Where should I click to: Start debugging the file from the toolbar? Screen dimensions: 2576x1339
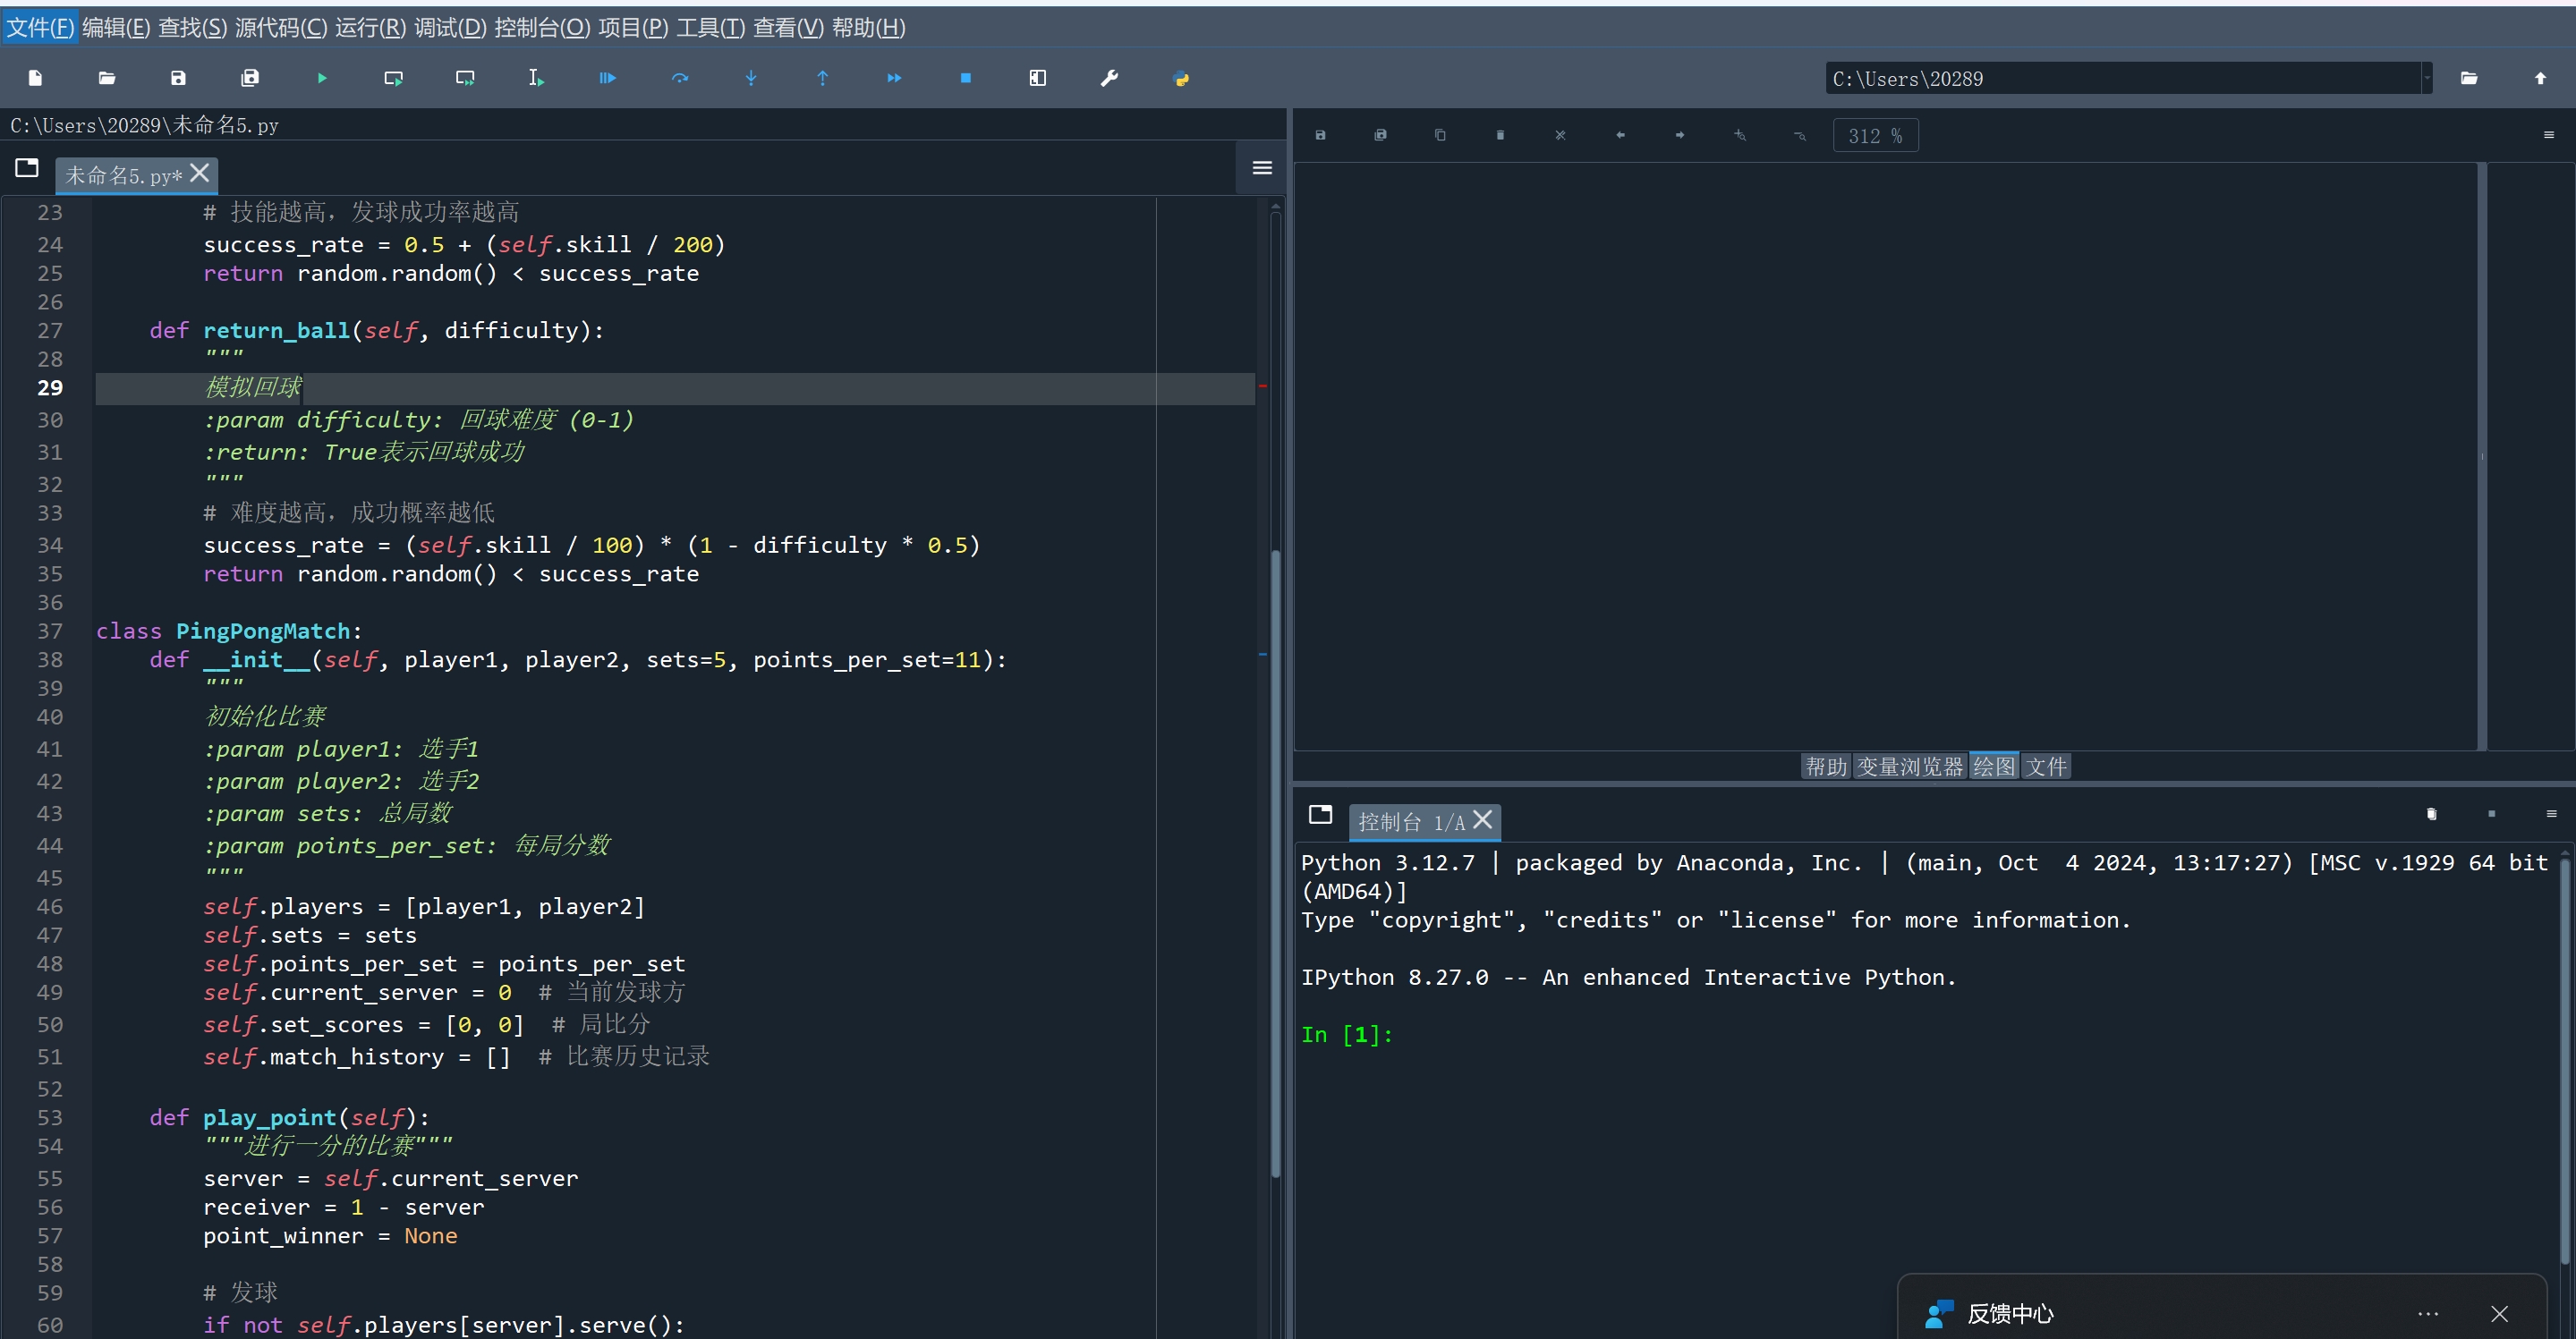tap(607, 78)
